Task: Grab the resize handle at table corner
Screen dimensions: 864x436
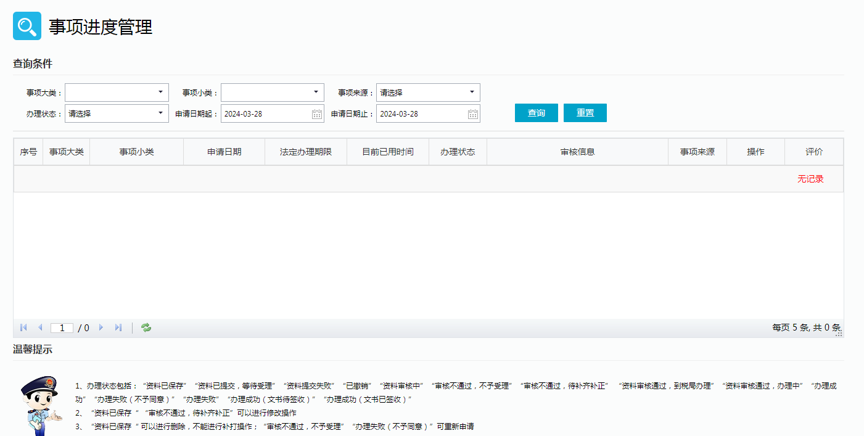Action: click(x=839, y=333)
